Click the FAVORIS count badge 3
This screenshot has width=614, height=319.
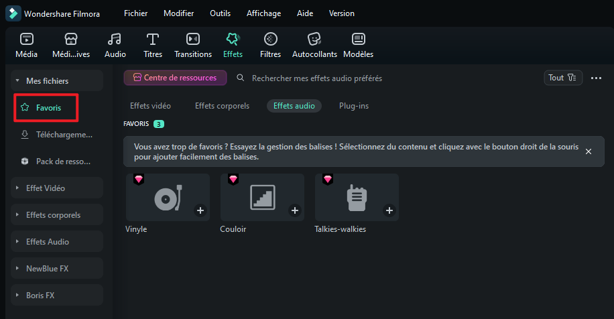coord(159,124)
